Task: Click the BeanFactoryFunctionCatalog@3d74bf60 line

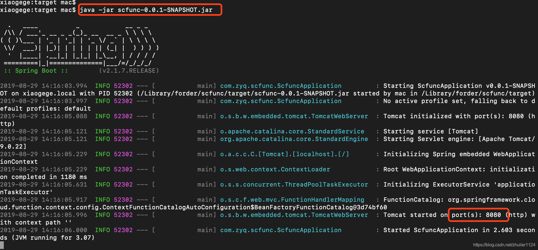Action: (x=194, y=207)
